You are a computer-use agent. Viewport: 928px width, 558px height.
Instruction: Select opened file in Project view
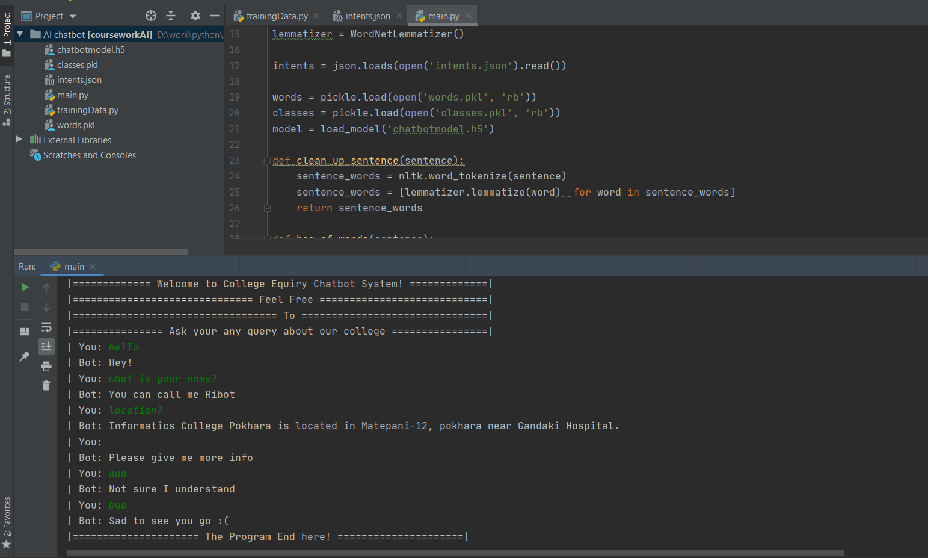click(x=150, y=16)
